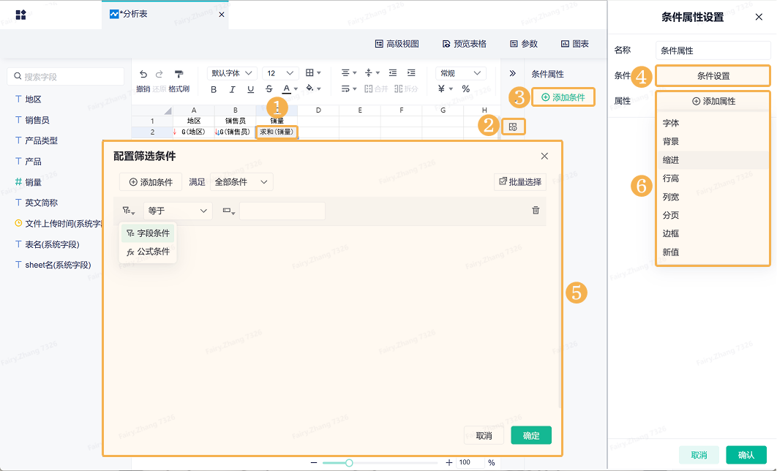Open the 默认字体 font family dropdown
This screenshot has height=471, width=777.
[232, 73]
